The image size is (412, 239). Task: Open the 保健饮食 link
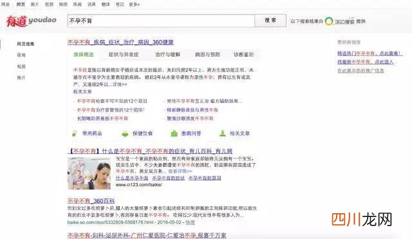coord(142,133)
